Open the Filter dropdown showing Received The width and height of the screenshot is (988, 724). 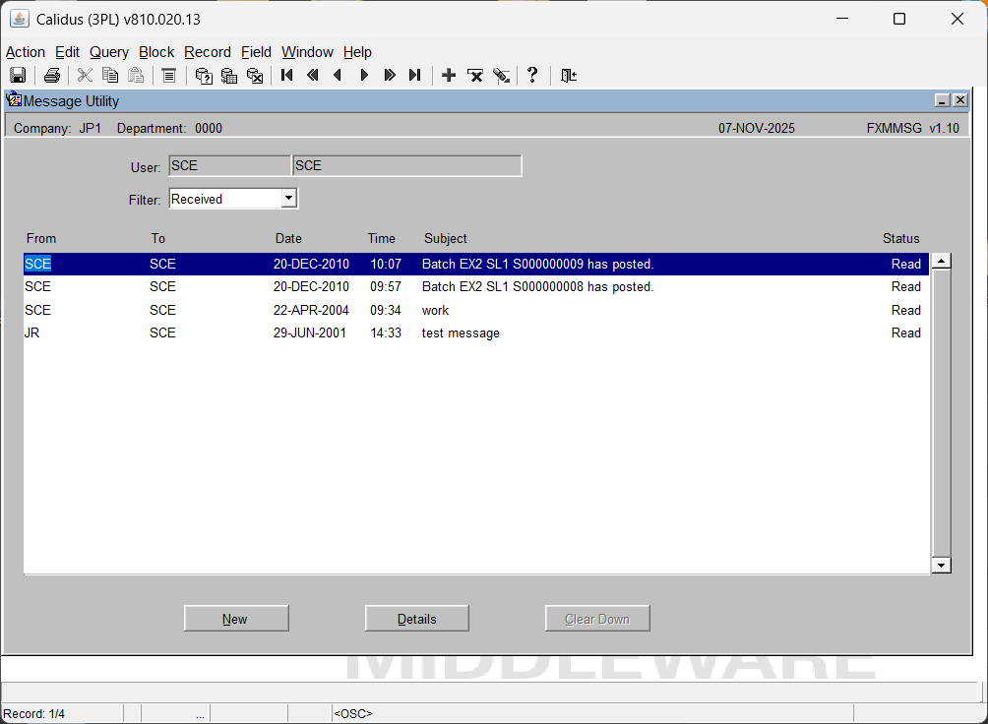(x=288, y=199)
